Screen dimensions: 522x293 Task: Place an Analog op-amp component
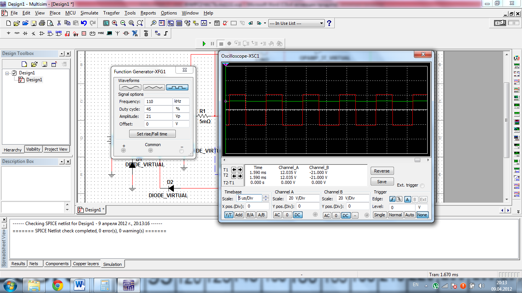(x=42, y=33)
